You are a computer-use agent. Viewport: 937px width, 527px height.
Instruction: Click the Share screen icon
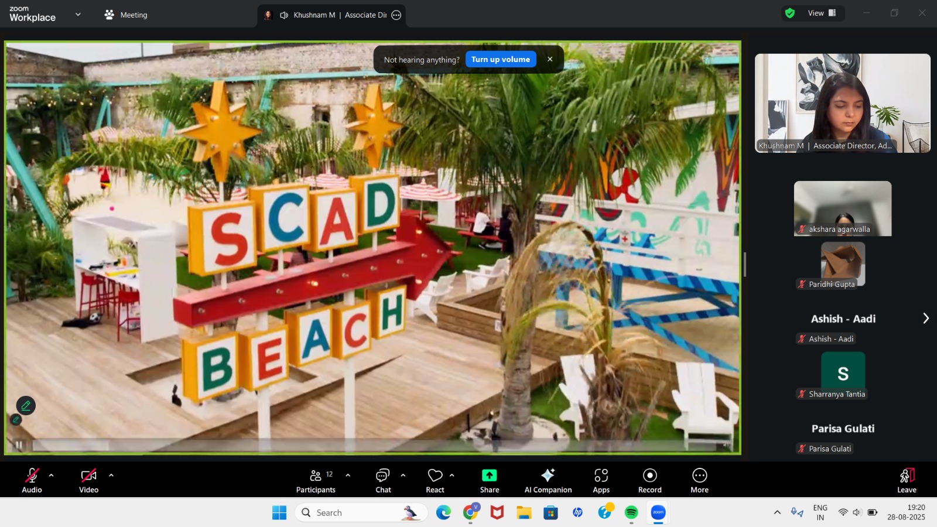click(x=489, y=480)
